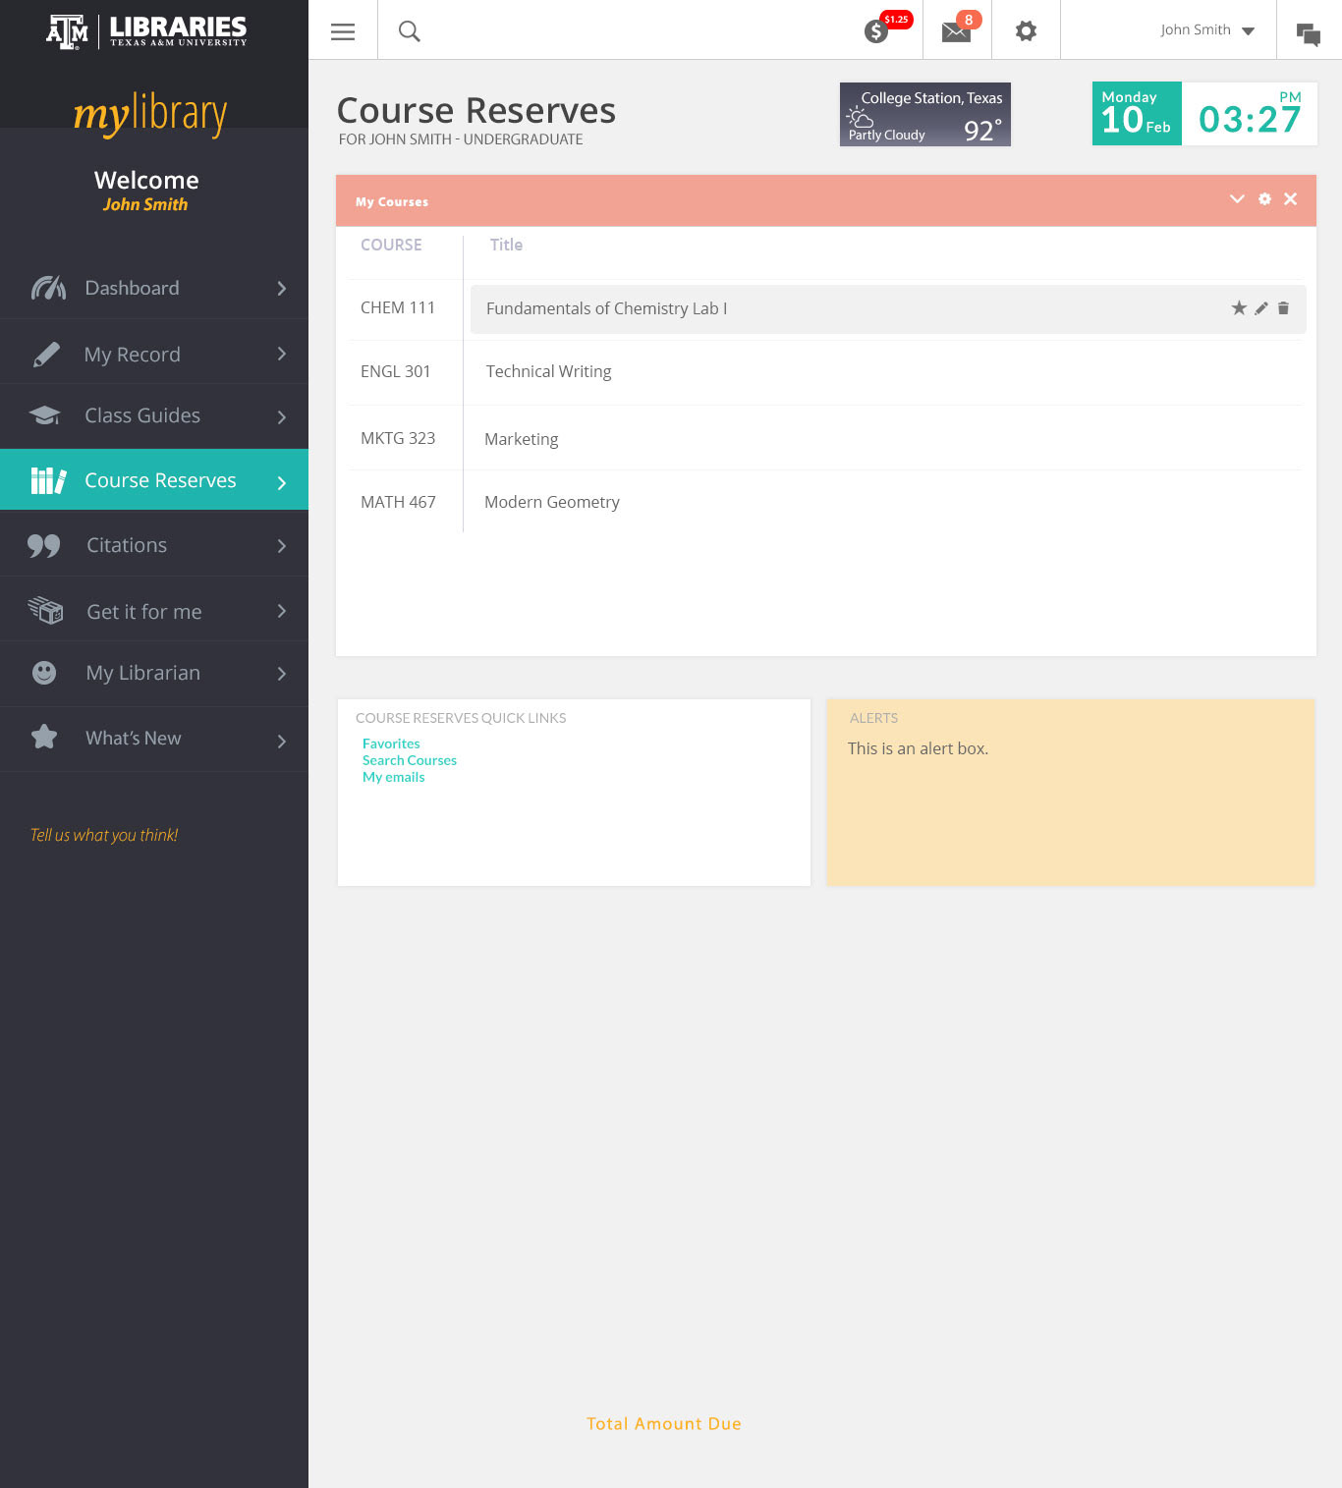Viewport: 1342px width, 1488px height.
Task: Open the hamburger menu icon
Action: [343, 31]
